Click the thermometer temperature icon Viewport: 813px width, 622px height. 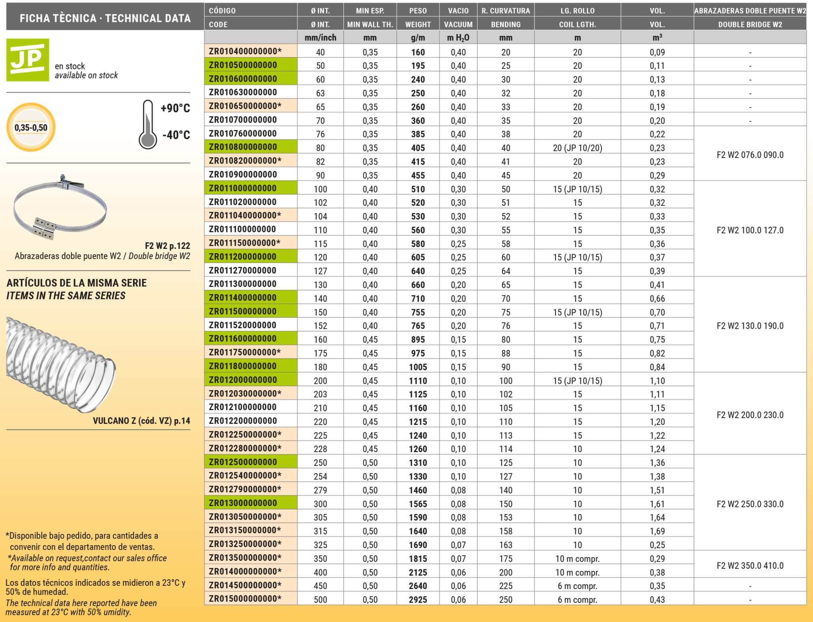click(148, 125)
